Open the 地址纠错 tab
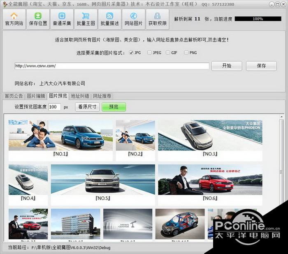This screenshot has width=288, height=254. 80,96
